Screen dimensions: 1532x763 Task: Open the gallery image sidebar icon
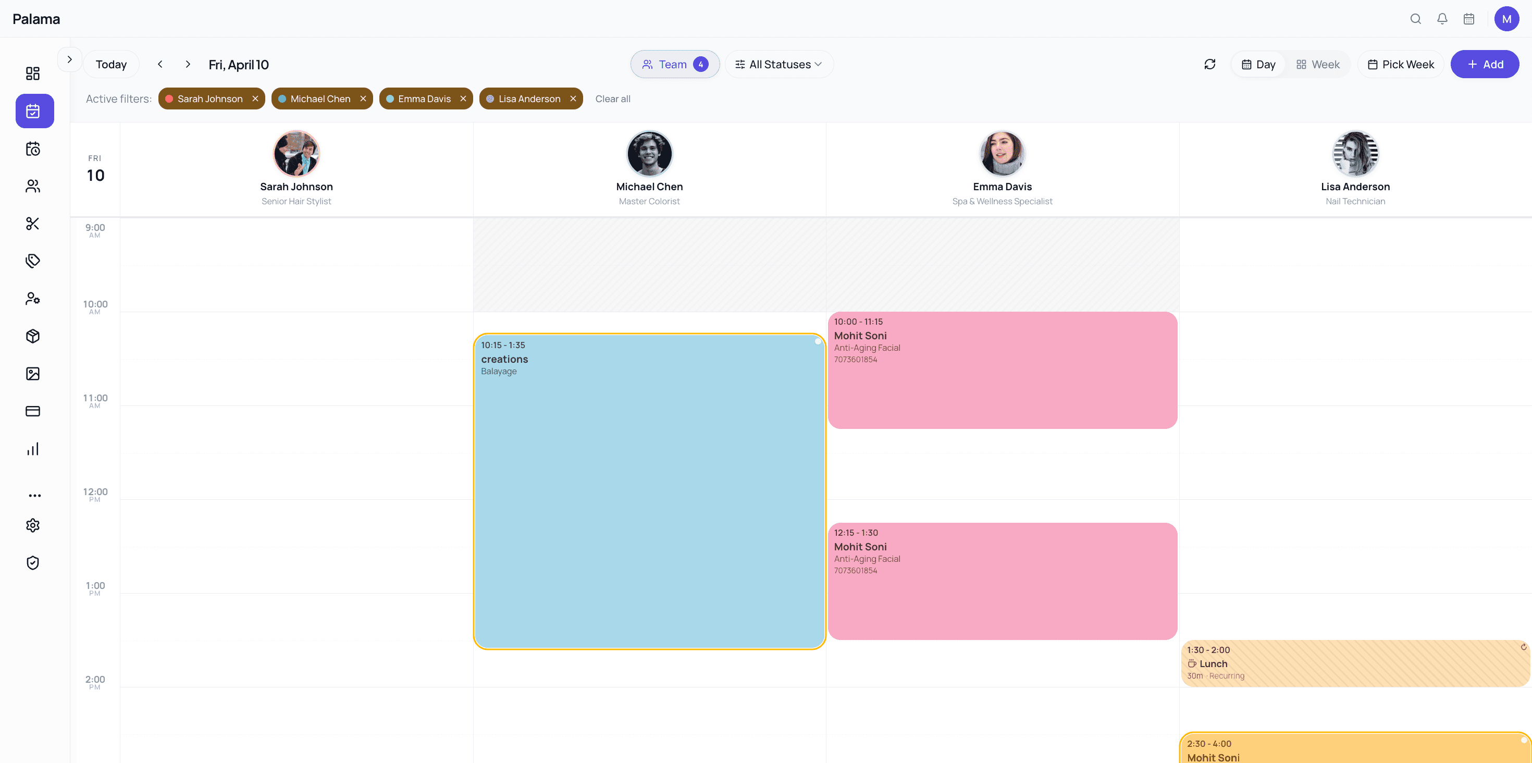[33, 374]
